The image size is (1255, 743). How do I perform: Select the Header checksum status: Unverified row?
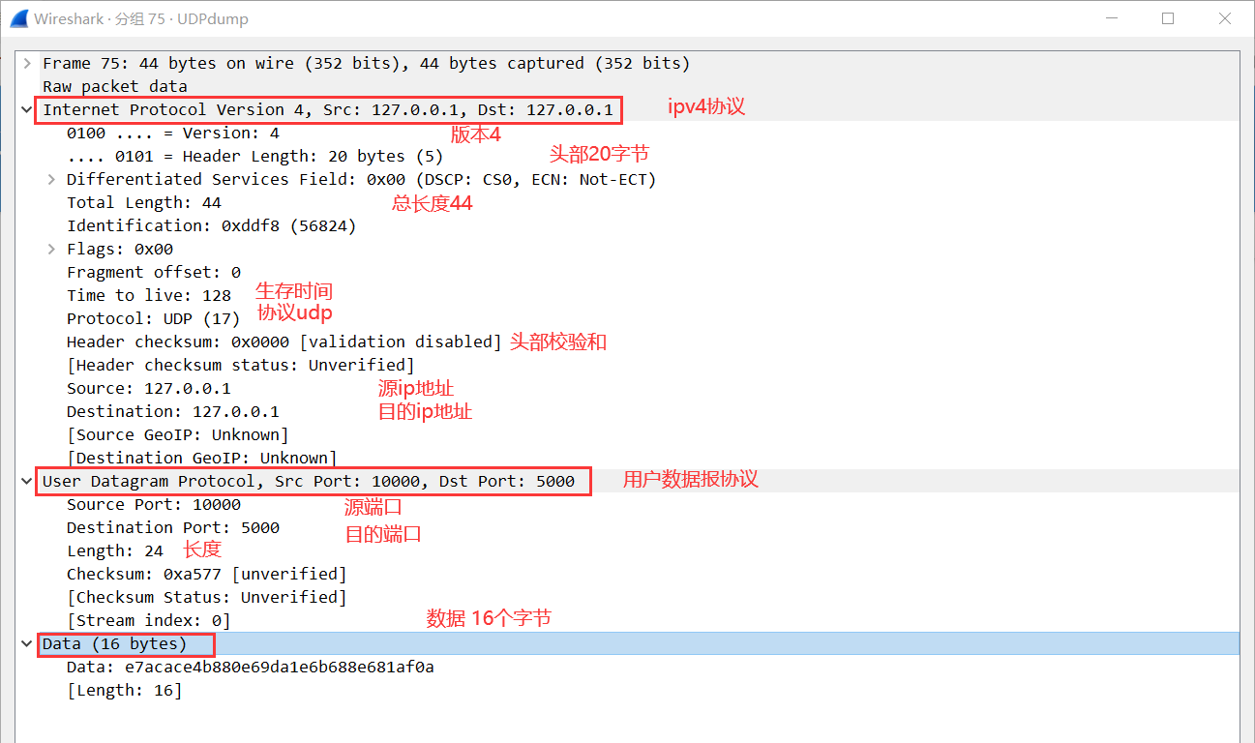pyautogui.click(x=241, y=365)
